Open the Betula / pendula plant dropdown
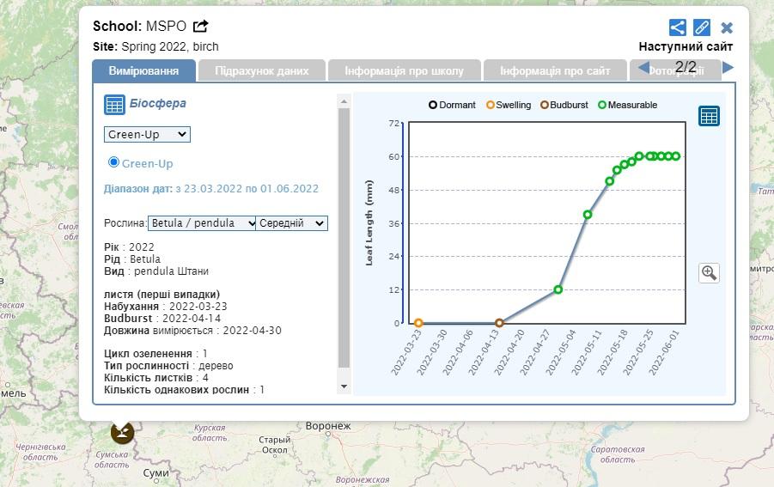The image size is (774, 487). (x=202, y=223)
